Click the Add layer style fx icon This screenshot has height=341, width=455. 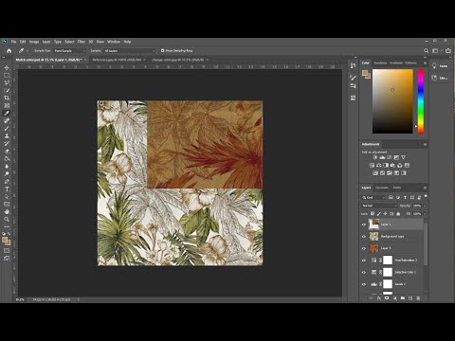click(x=379, y=298)
